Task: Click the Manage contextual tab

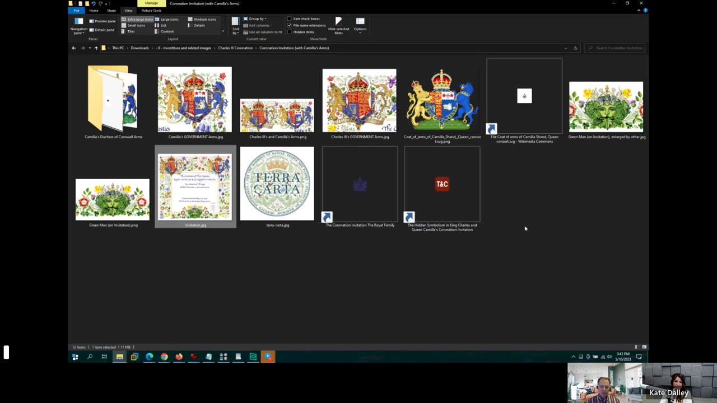Action: point(151,3)
